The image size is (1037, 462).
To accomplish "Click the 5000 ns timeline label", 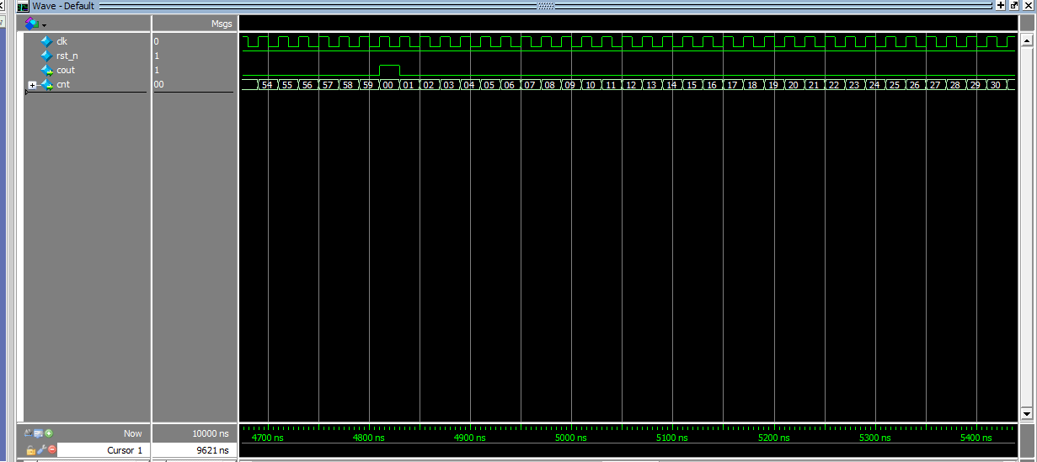I will click(x=570, y=438).
